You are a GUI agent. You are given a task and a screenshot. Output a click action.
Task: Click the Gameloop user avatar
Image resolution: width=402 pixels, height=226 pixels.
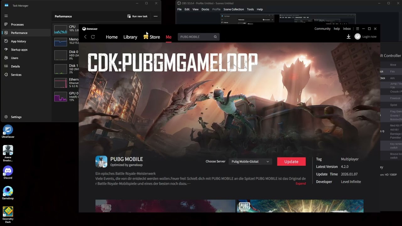(357, 37)
